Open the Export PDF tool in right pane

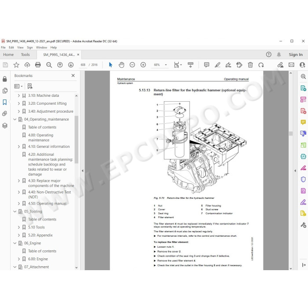coord(303,88)
